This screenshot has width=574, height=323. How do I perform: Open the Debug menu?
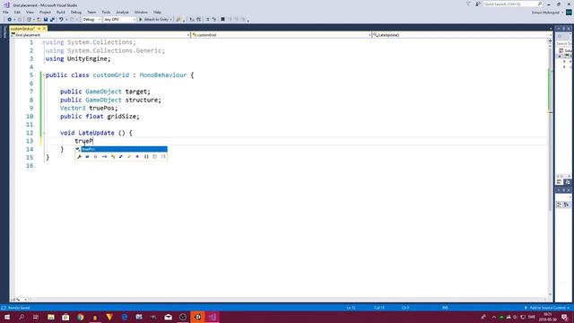point(75,12)
